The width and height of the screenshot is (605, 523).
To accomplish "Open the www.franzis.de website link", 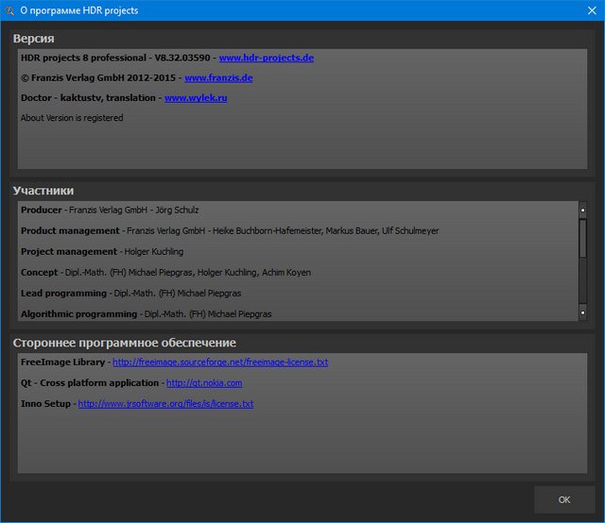I will pyautogui.click(x=218, y=78).
